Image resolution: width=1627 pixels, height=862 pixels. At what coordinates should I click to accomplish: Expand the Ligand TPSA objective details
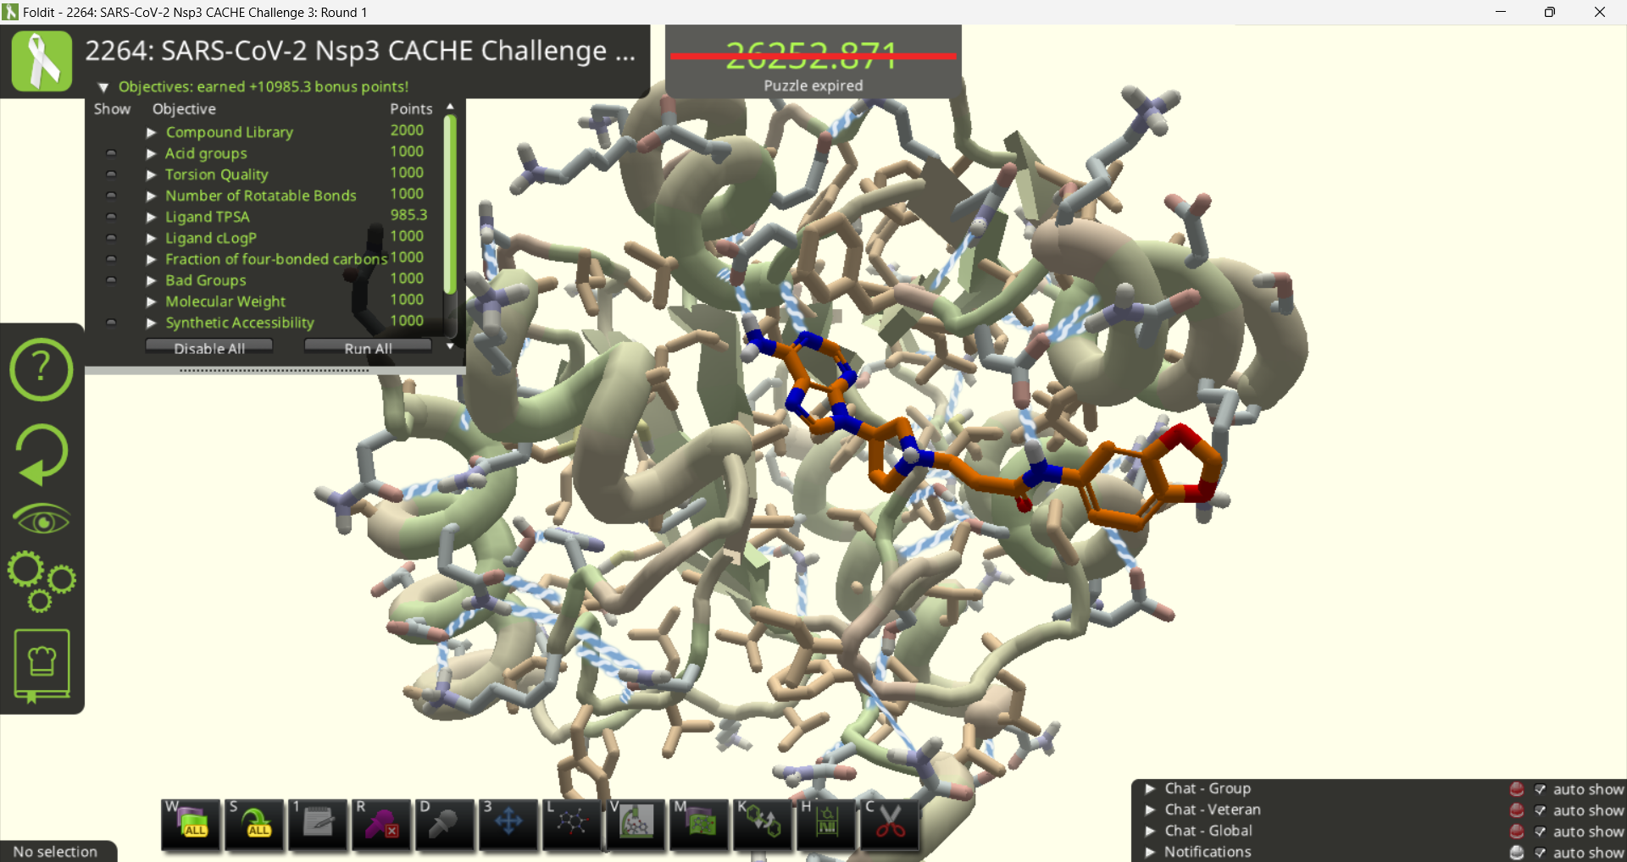point(152,217)
